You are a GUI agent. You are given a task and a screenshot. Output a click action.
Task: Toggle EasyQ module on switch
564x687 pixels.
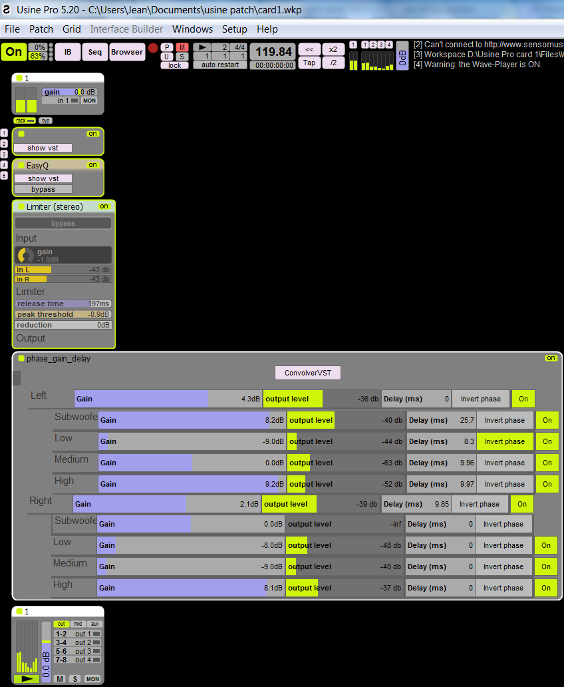[x=92, y=165]
